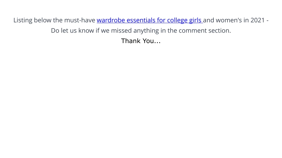Click the word "essentials" in the hyperlink
Viewport: 282px width, 158px height.
(x=141, y=20)
